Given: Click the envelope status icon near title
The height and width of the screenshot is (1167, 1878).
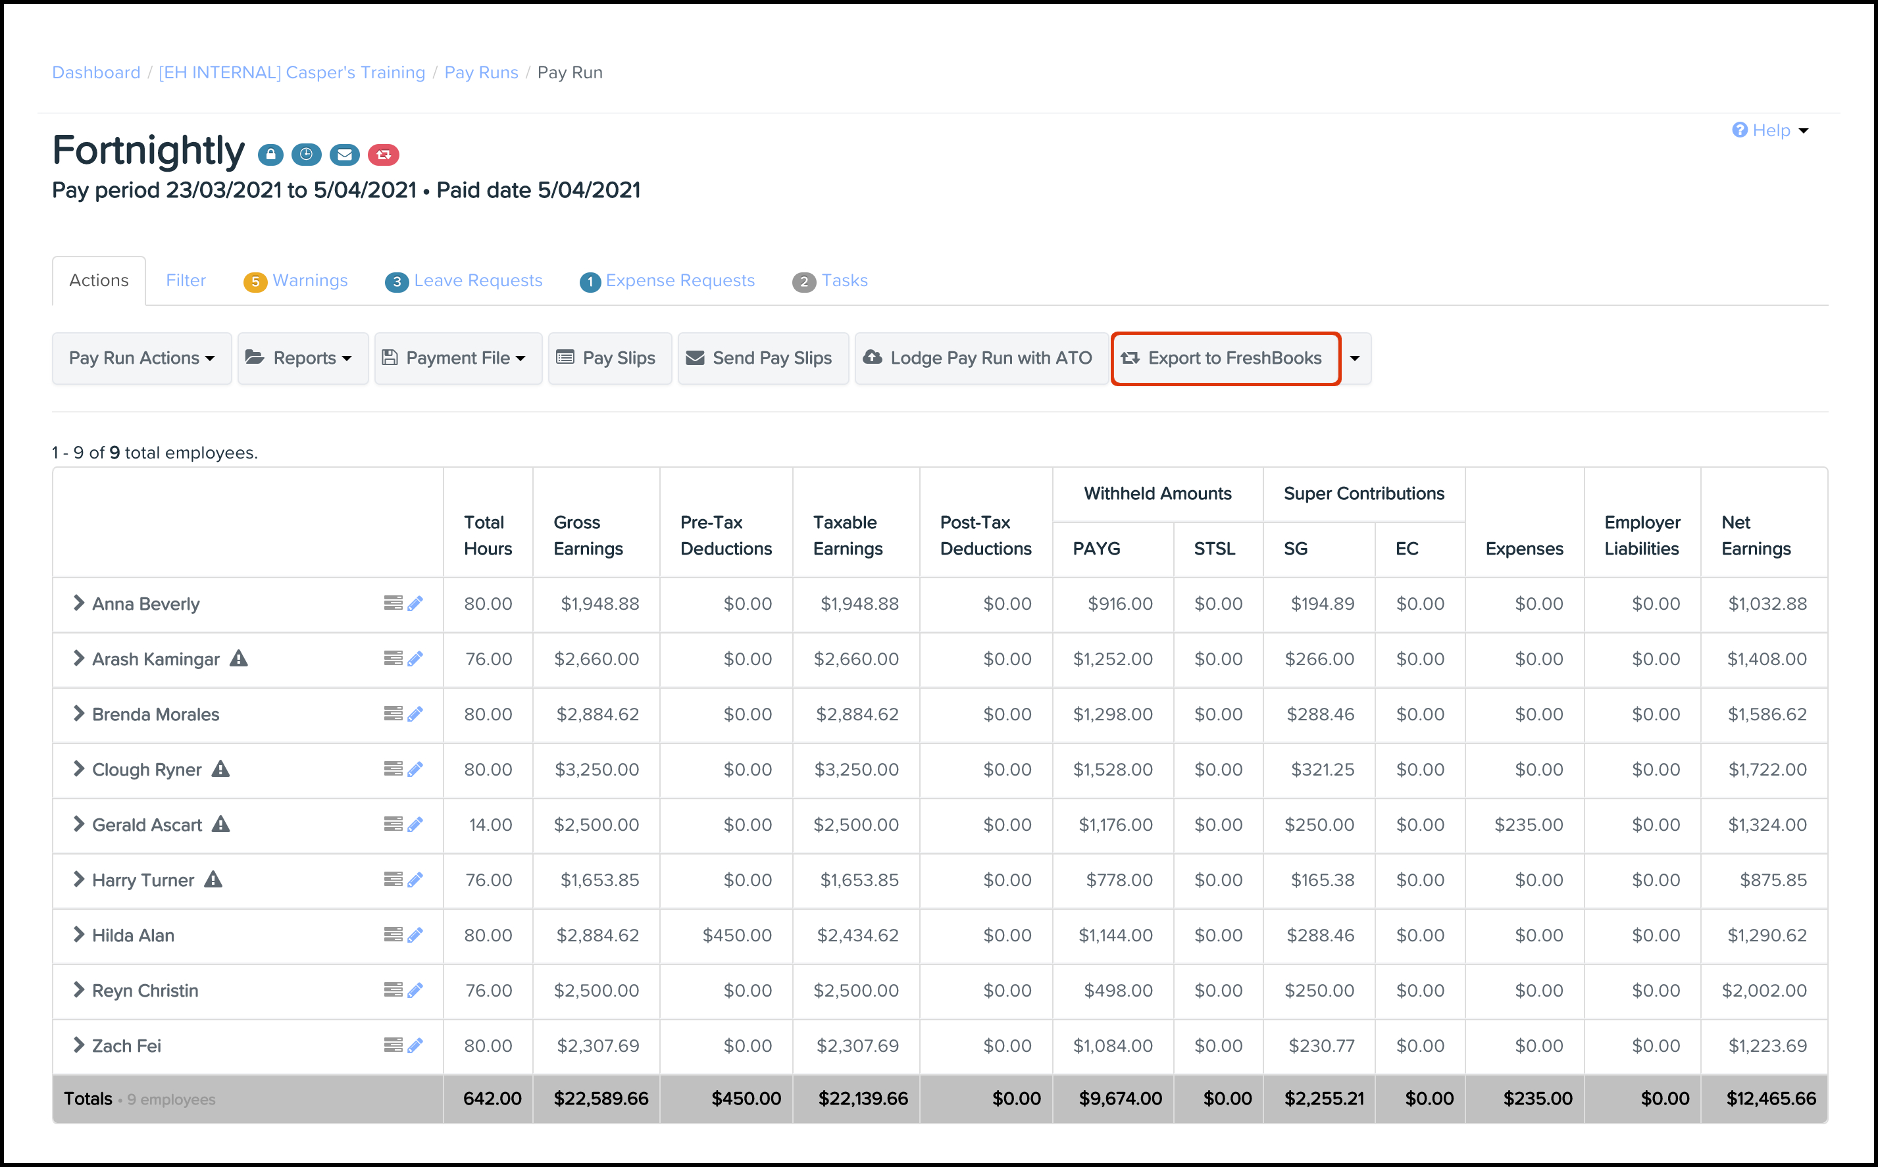Looking at the screenshot, I should pyautogui.click(x=344, y=155).
